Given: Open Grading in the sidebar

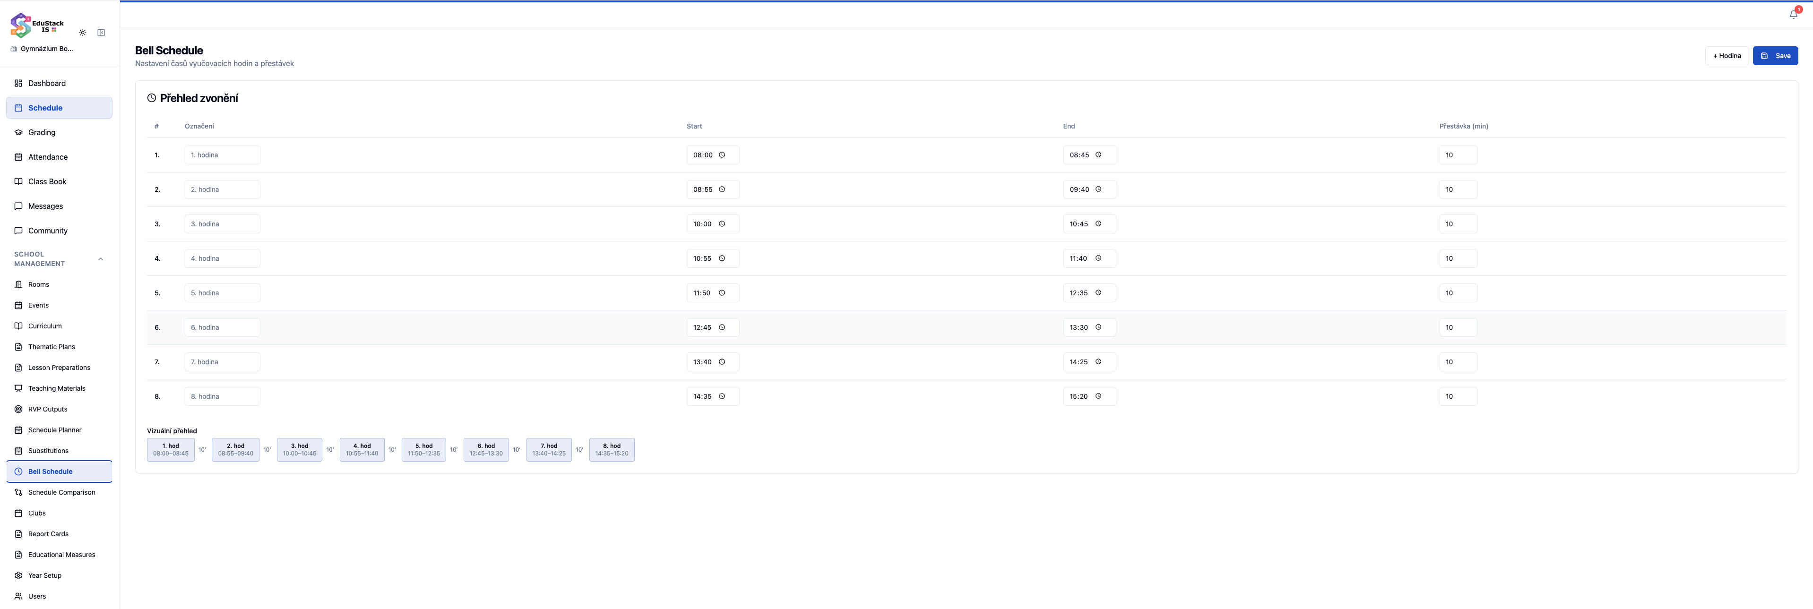Looking at the screenshot, I should pyautogui.click(x=59, y=132).
